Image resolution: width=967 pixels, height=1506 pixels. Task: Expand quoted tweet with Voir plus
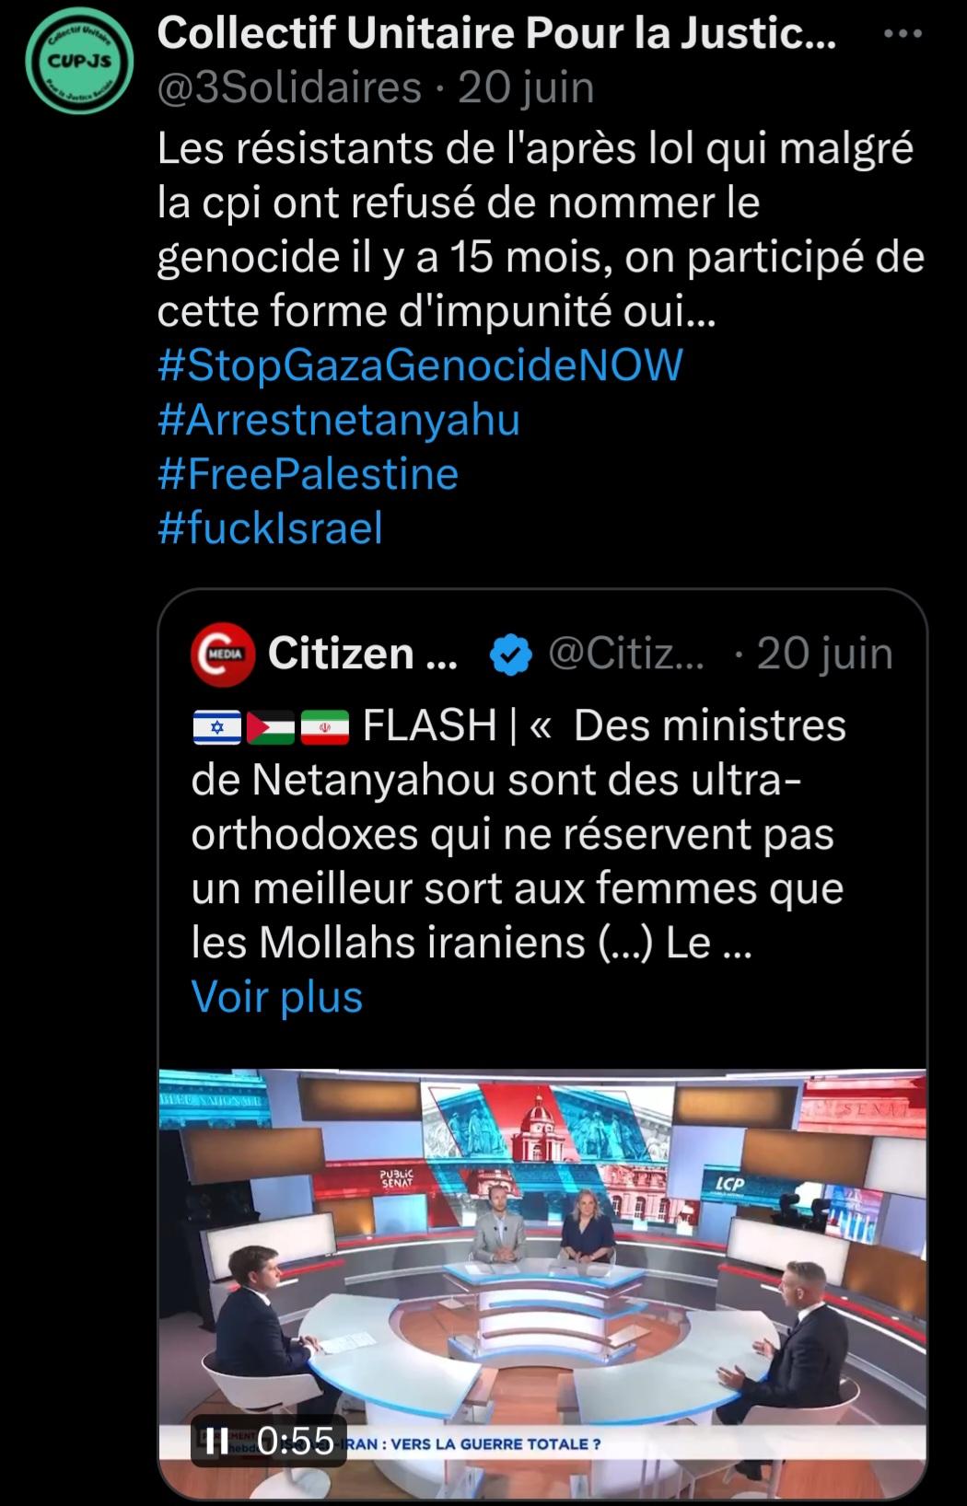(277, 997)
